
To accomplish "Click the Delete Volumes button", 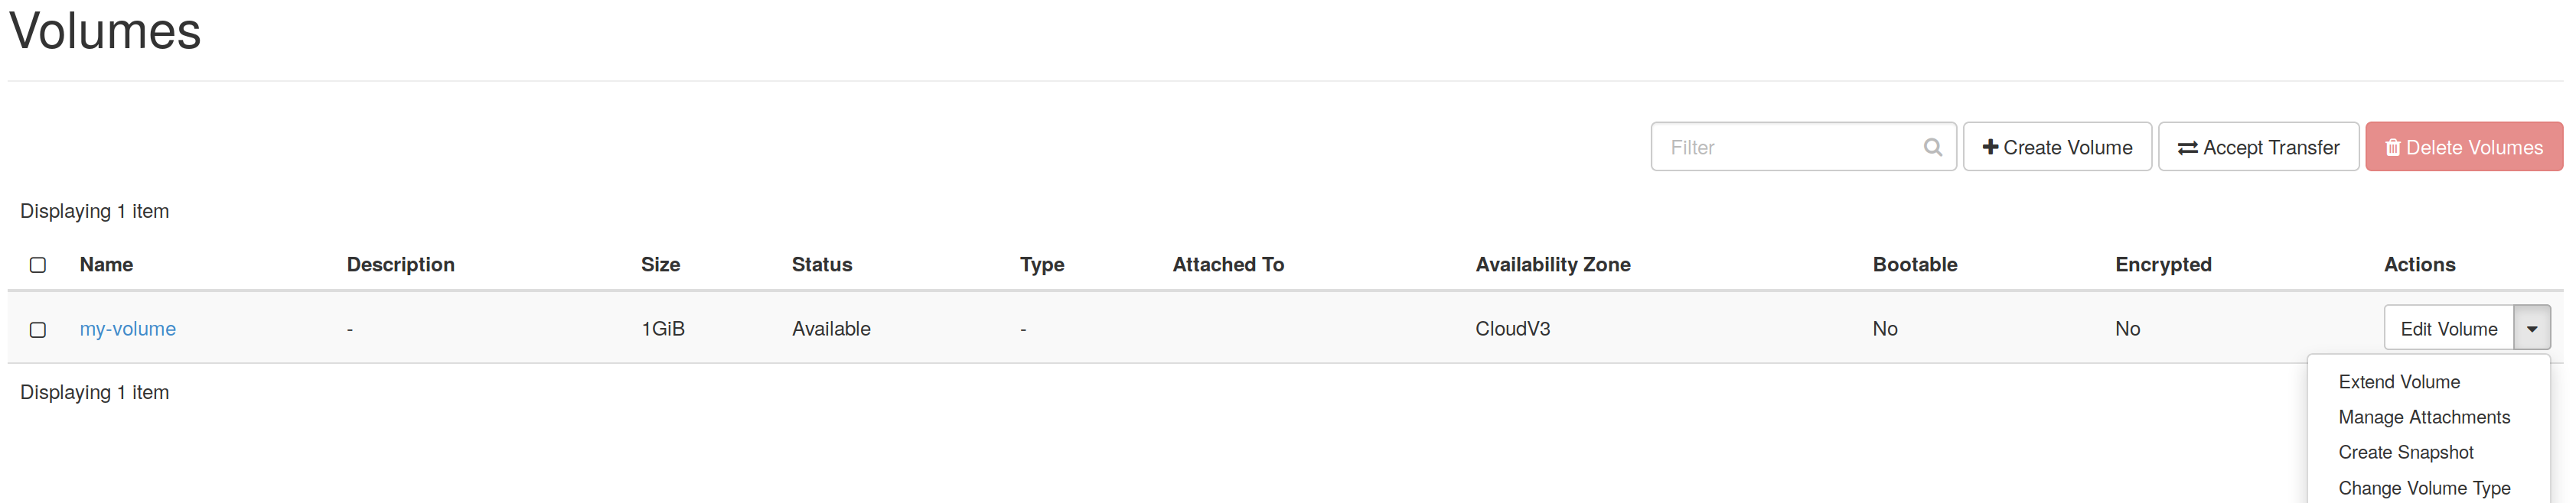I will (2464, 148).
